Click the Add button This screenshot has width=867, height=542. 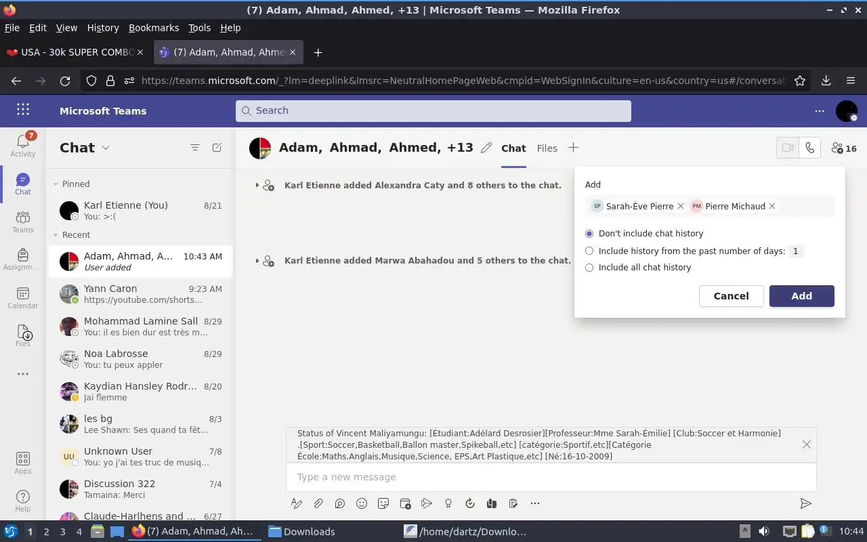(x=801, y=296)
